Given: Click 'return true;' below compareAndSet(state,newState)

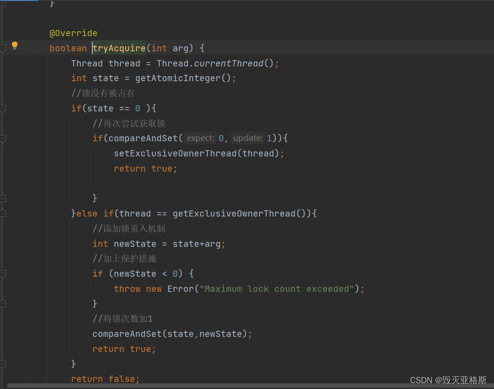Looking at the screenshot, I should coord(124,349).
